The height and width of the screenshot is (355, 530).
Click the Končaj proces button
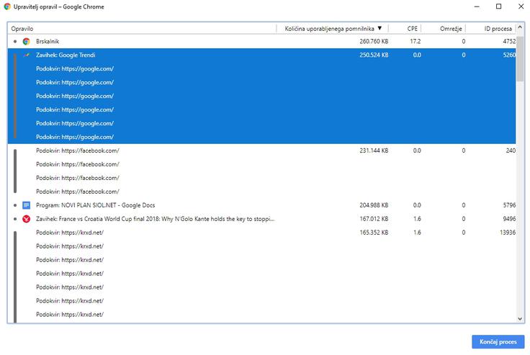point(498,342)
